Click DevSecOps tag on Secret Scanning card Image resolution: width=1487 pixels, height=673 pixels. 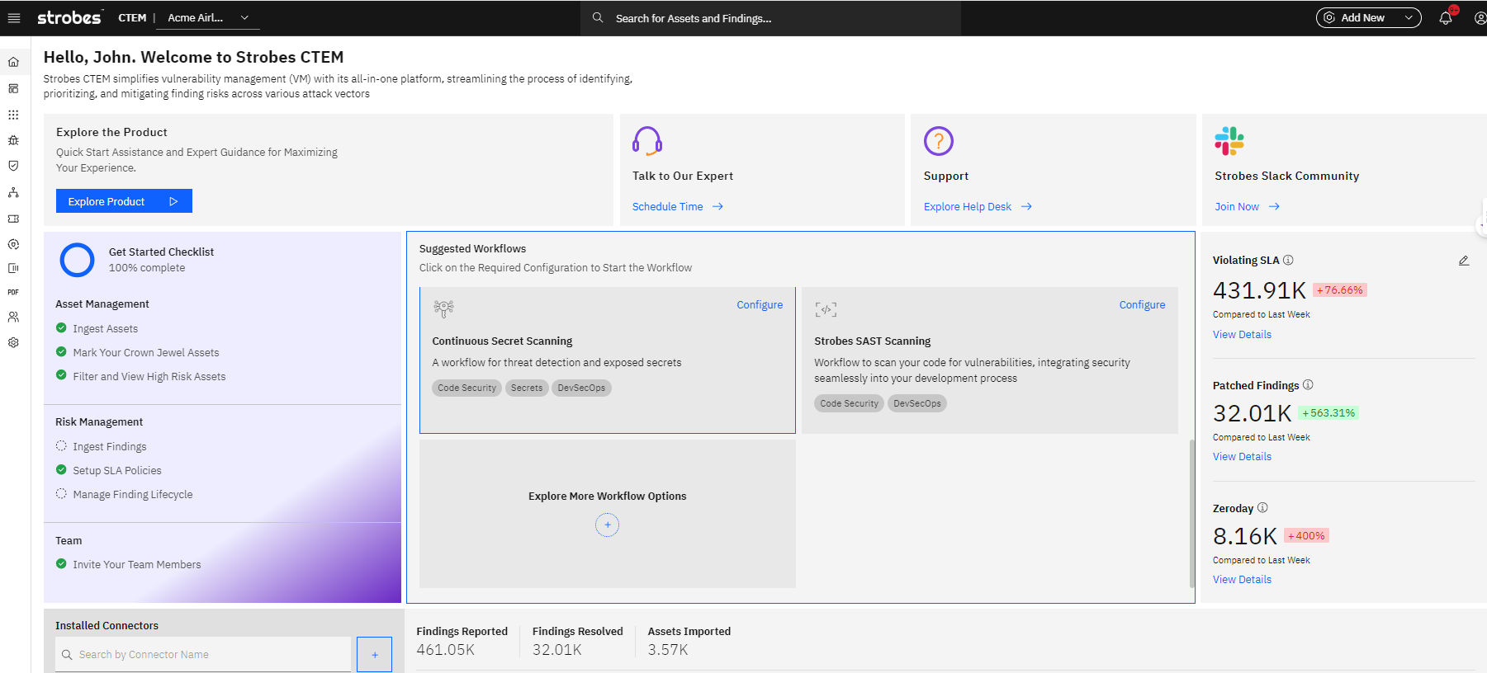pos(581,388)
